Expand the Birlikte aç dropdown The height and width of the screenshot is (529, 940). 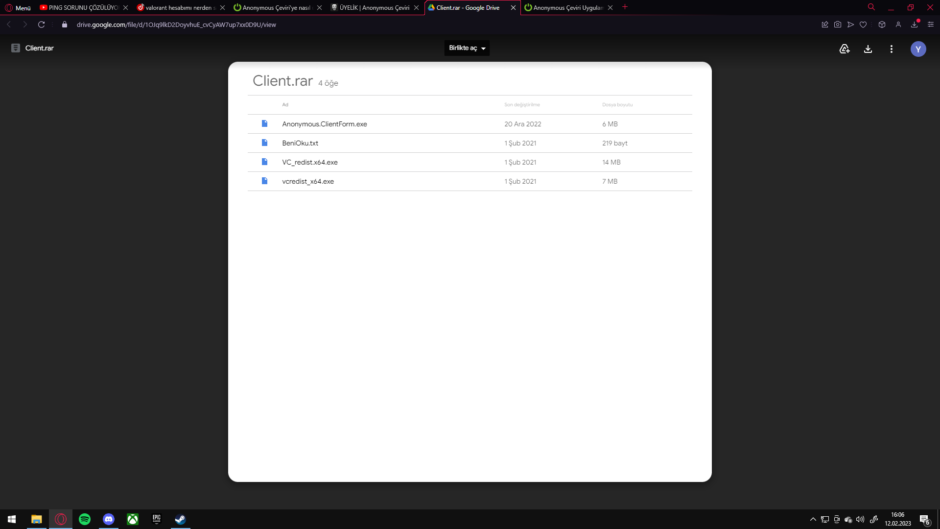click(x=467, y=48)
